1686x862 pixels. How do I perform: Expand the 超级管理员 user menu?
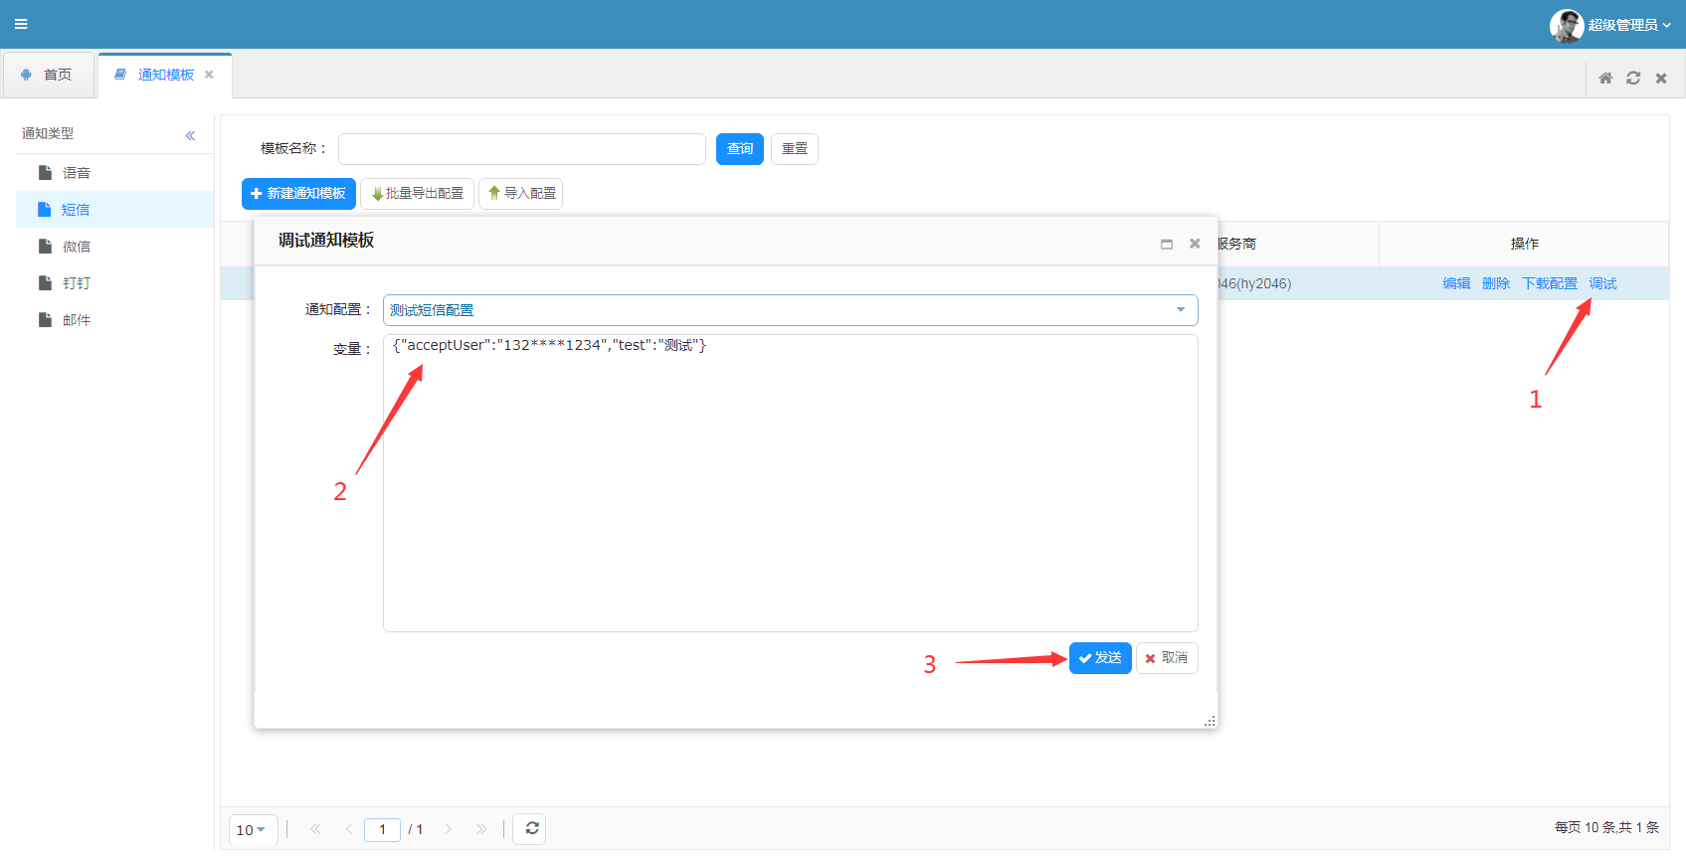1629,25
